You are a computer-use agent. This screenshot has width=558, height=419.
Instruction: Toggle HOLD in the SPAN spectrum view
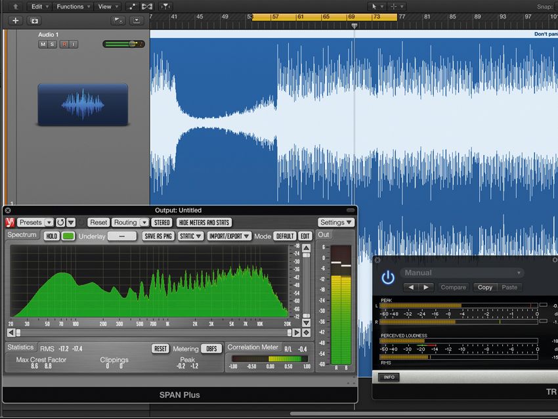pyautogui.click(x=51, y=236)
